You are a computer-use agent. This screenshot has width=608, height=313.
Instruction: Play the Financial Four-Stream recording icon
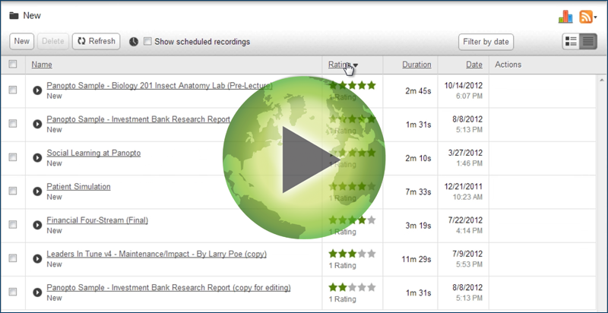pyautogui.click(x=37, y=225)
